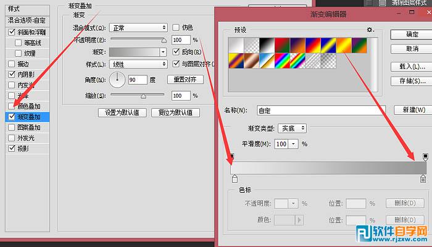Select the orange, yellow, orange gradient preset

(x=344, y=46)
